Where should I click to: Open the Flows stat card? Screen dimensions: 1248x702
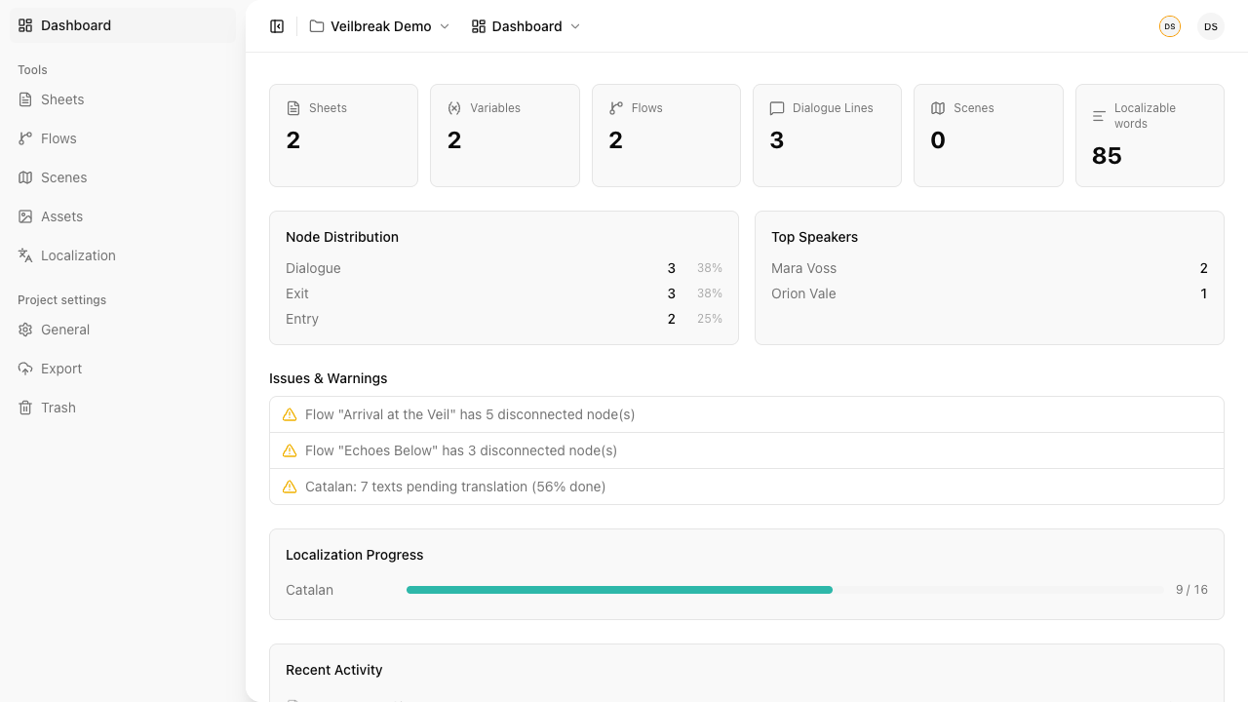666,136
